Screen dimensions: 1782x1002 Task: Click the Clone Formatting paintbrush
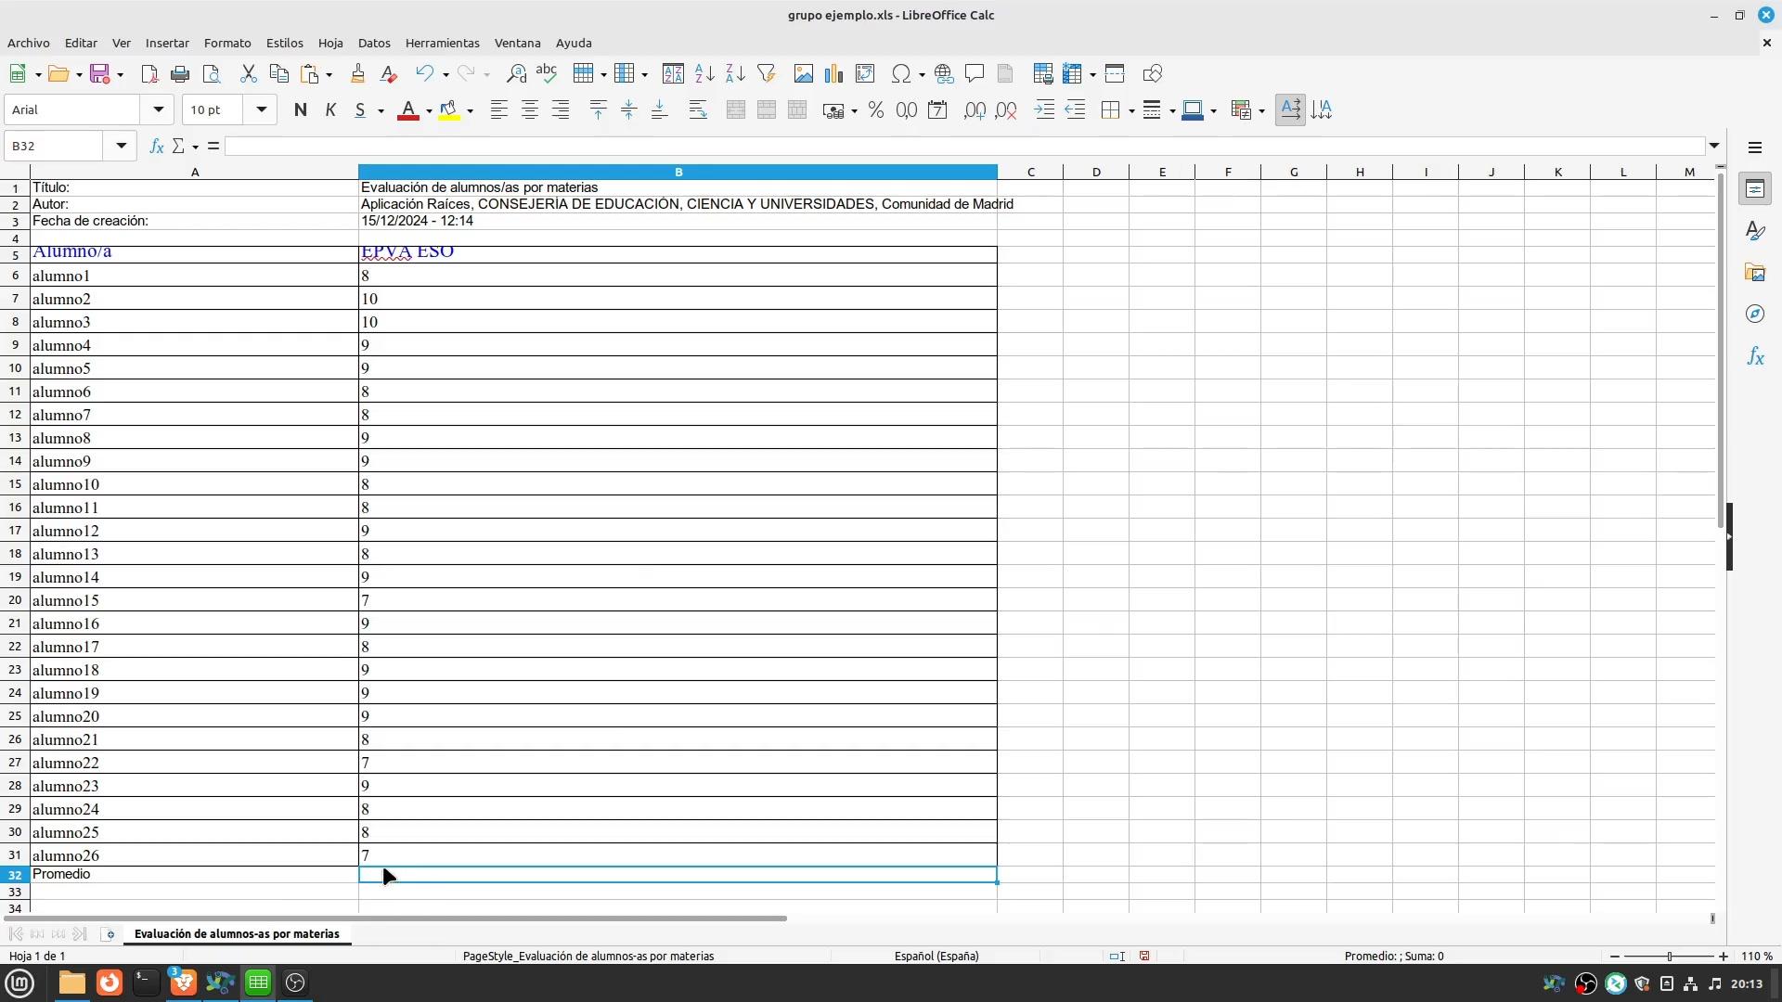pos(357,74)
